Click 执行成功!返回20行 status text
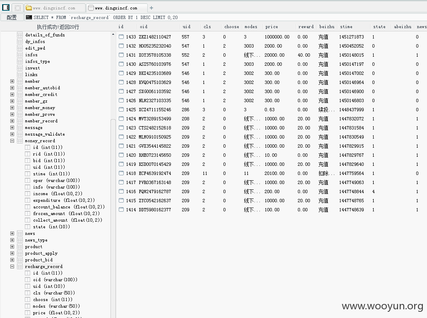Screen dimensions: 427x318 click(58, 27)
